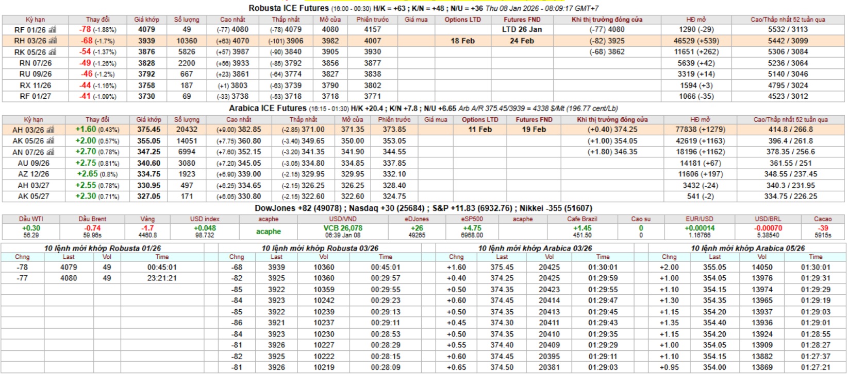
Task: Open the chart icon for AK 05/26
Action: (51, 141)
